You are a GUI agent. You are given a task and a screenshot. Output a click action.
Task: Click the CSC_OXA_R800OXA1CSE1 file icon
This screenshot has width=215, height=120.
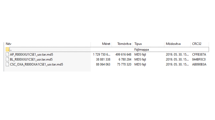[x=7, y=64]
